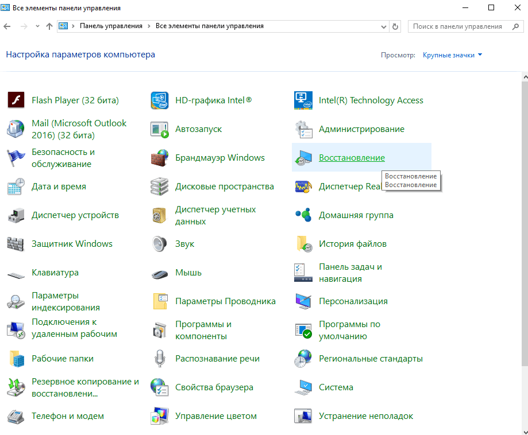Image resolution: width=528 pixels, height=435 pixels.
Task: Open the Flash Player icon
Action: coord(16,100)
